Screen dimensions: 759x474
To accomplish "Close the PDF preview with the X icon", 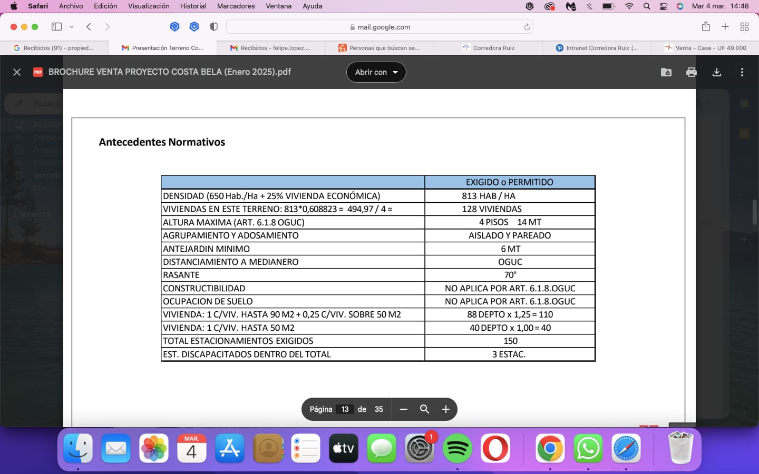I will coord(17,72).
